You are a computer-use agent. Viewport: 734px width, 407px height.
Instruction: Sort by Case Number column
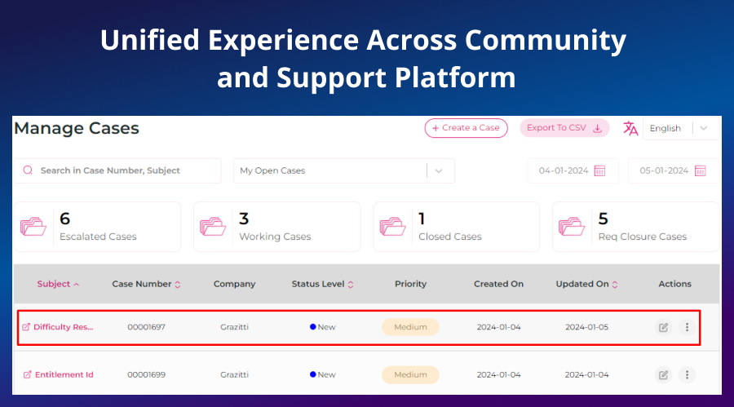coord(146,284)
